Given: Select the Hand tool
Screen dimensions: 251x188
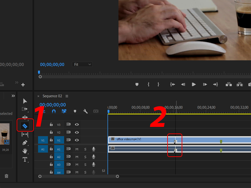Looking at the screenshot, I should 25,151.
